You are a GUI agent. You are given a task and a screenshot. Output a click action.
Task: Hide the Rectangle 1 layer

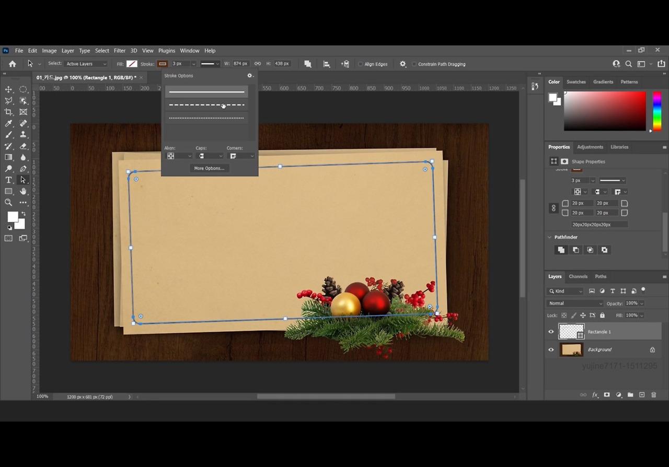point(551,332)
